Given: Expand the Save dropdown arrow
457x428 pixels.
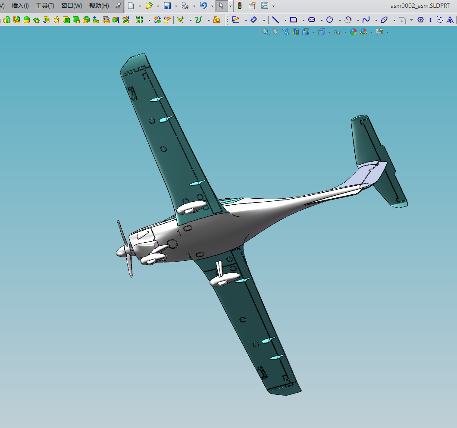Looking at the screenshot, I should (x=176, y=6).
